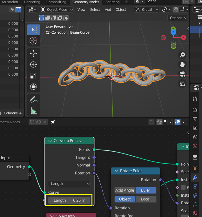Open the View Layer properties tab
The height and width of the screenshot is (217, 202).
pyautogui.click(x=195, y=128)
